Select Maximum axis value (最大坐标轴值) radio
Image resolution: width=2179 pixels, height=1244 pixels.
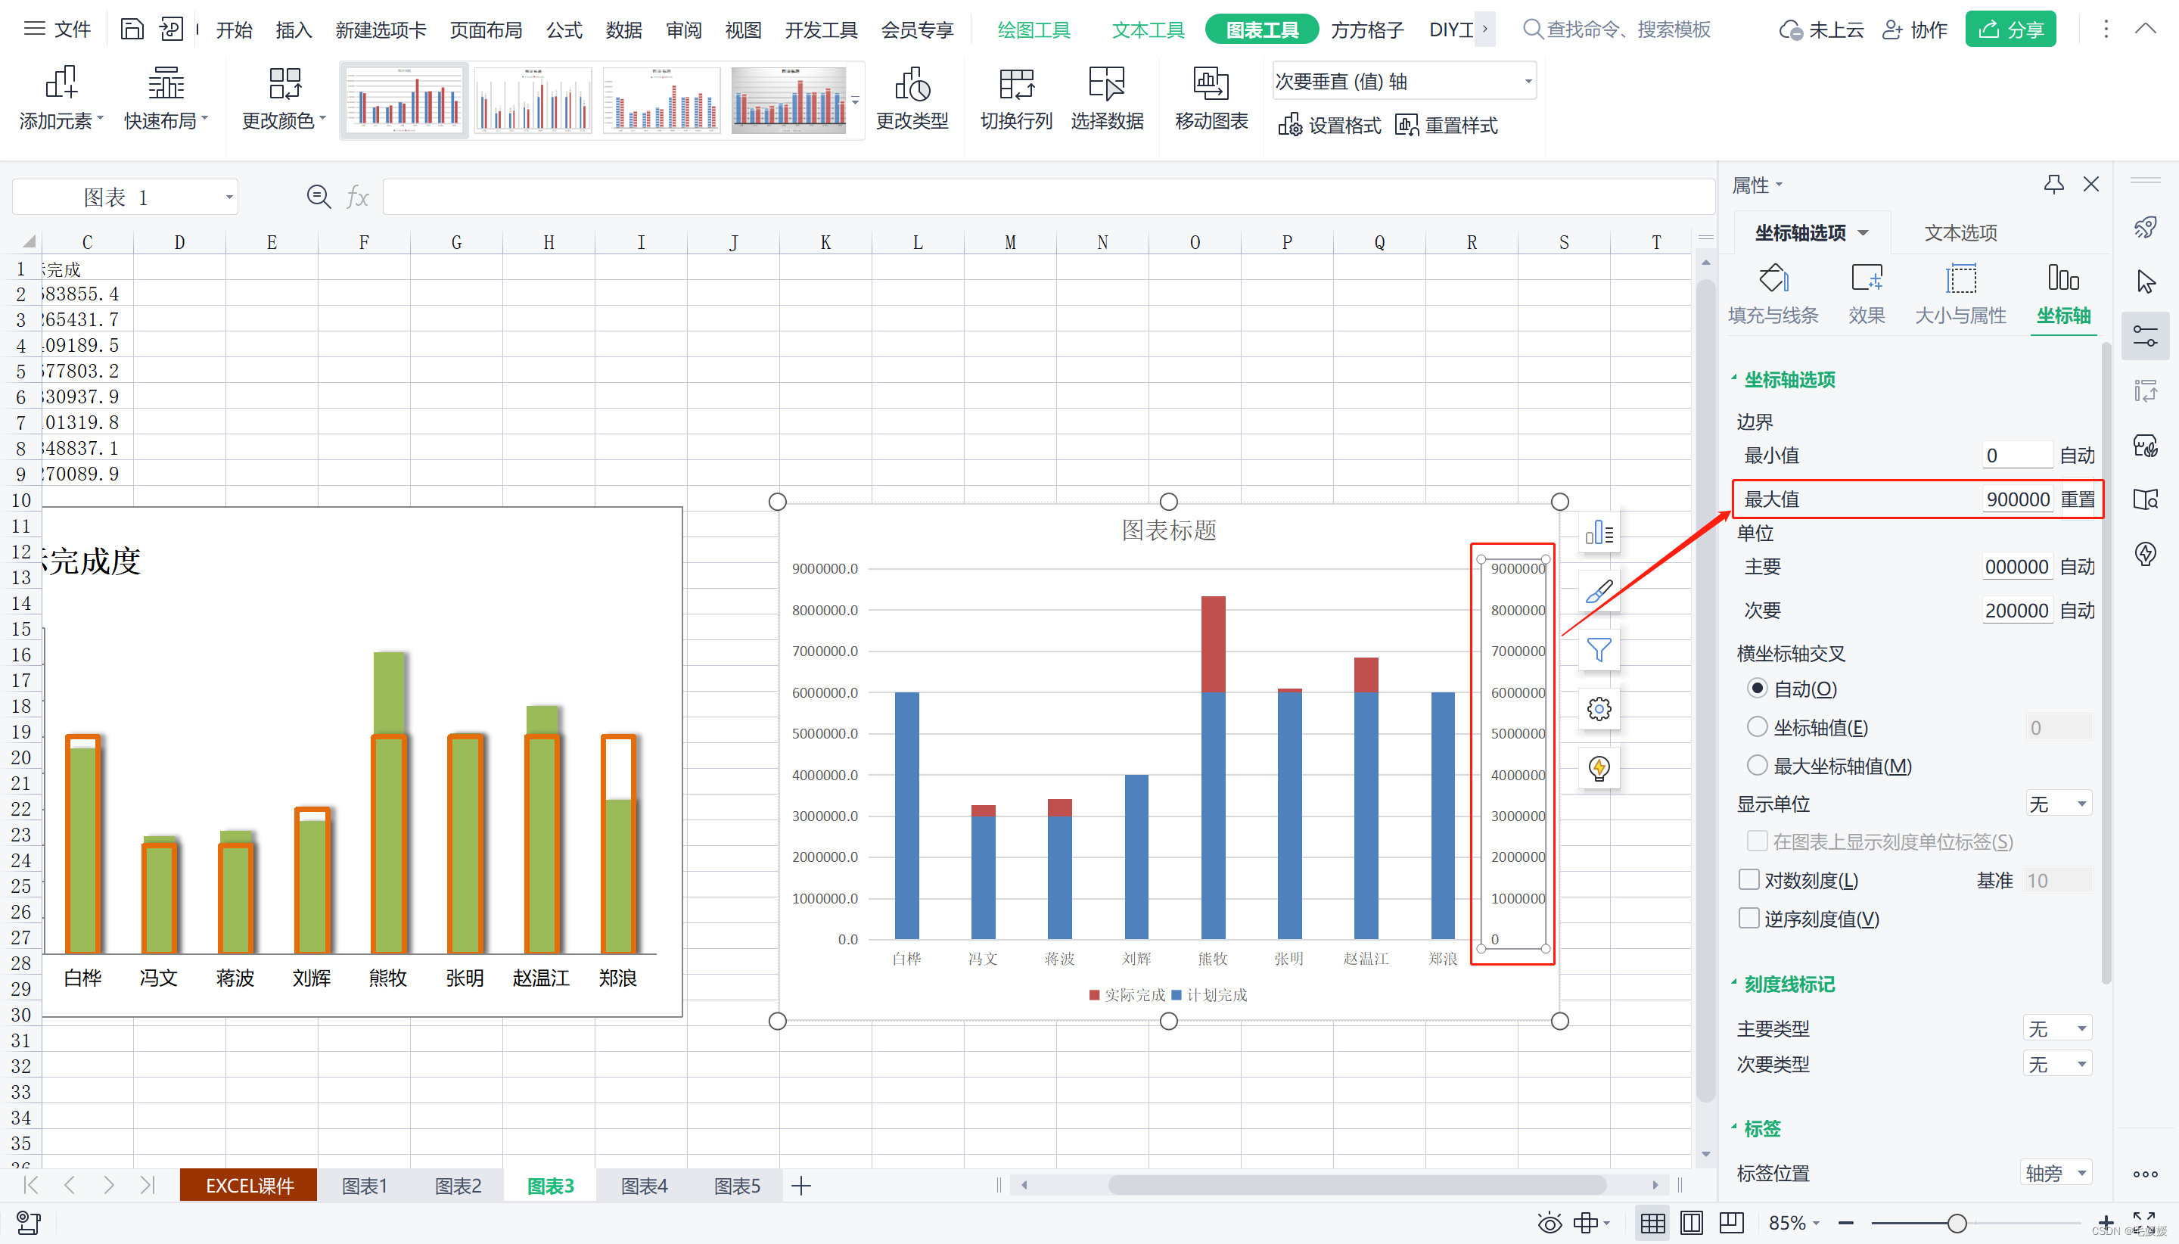point(1757,766)
